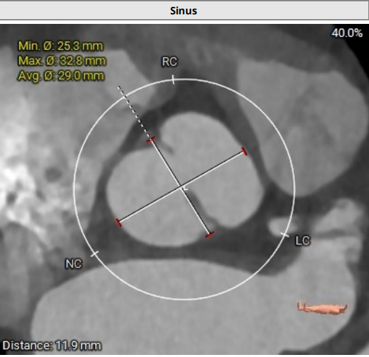Select the Max. Ø 32.8 mm readout
The height and width of the screenshot is (357, 369).
point(62,61)
